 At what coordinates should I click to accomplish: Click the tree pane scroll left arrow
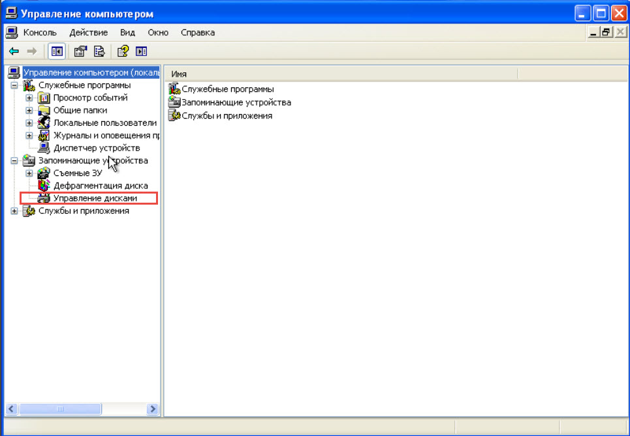(11, 409)
